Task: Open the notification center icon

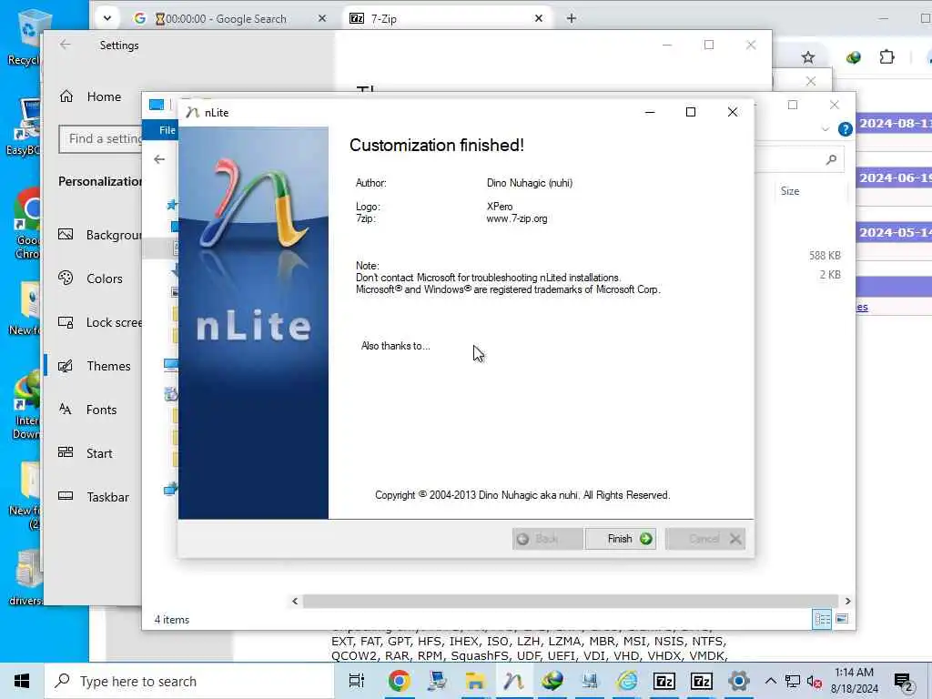Action: (x=904, y=682)
